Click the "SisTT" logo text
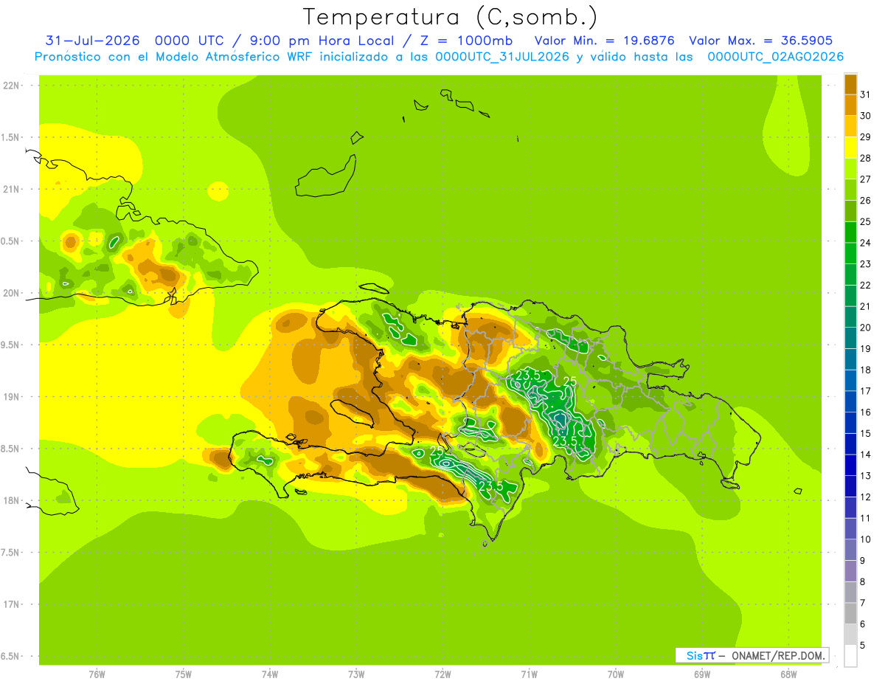 click(x=700, y=655)
